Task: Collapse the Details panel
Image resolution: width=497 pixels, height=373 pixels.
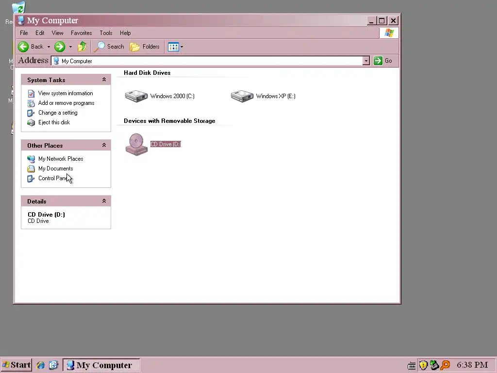Action: (104, 201)
